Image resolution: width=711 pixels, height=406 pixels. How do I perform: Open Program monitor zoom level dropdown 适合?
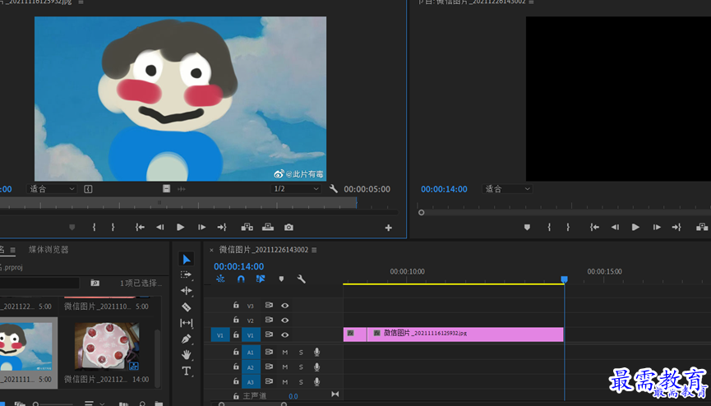pyautogui.click(x=507, y=189)
